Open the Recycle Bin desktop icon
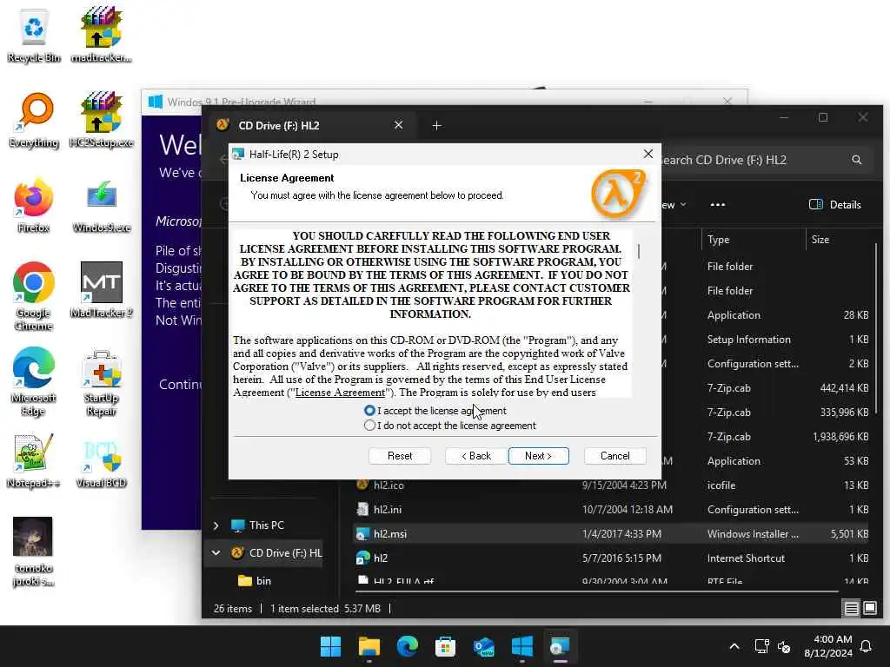 pyautogui.click(x=34, y=35)
